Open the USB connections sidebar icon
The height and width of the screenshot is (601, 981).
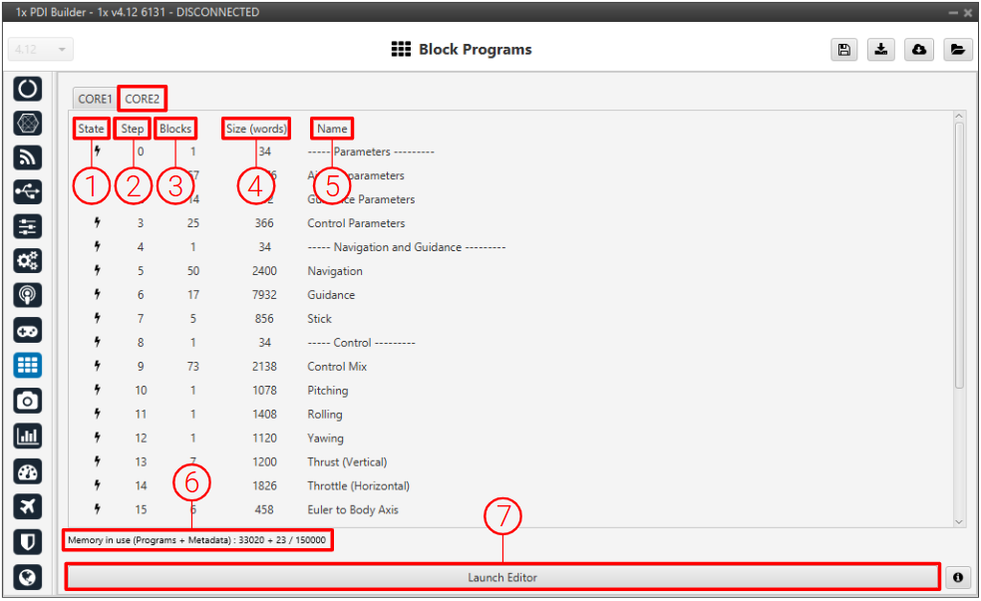28,191
